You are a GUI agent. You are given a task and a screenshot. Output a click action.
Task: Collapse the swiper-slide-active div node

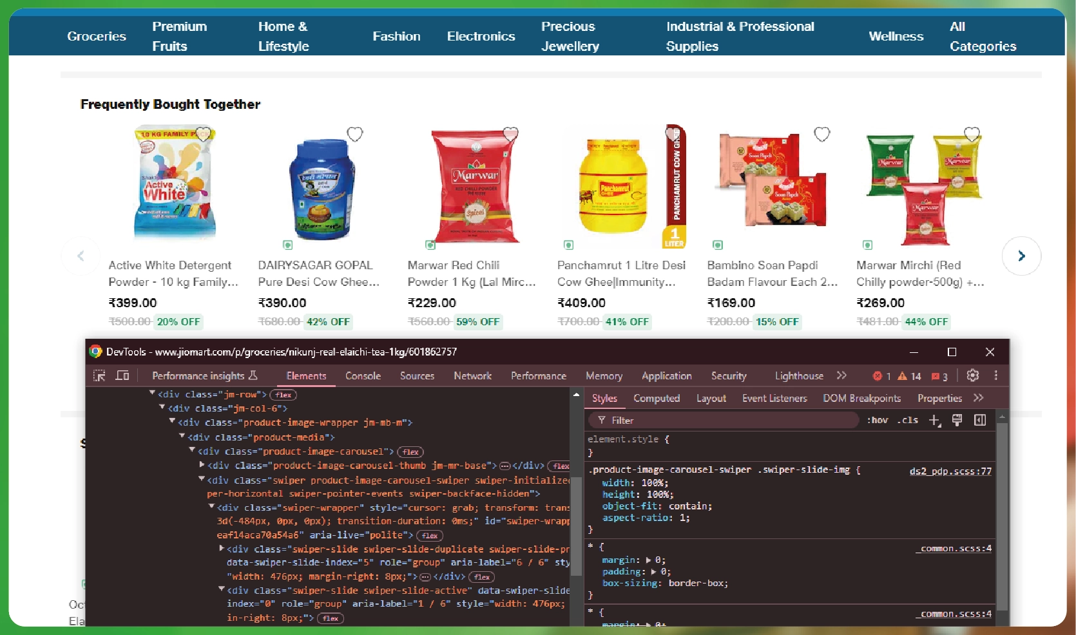(x=222, y=589)
